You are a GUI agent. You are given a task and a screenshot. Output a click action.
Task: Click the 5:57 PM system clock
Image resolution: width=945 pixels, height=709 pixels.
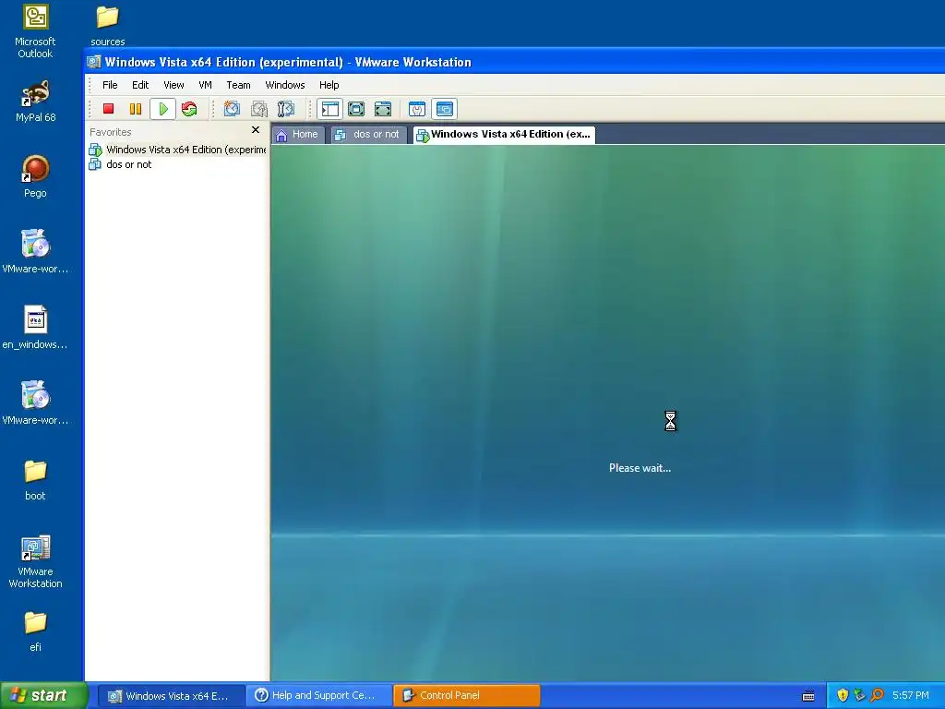click(x=911, y=696)
